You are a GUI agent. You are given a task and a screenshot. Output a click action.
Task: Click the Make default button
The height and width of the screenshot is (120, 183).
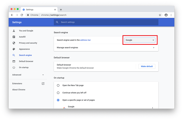coord(147,66)
